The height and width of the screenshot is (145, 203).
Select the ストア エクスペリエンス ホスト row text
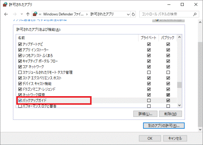(x=42, y=78)
